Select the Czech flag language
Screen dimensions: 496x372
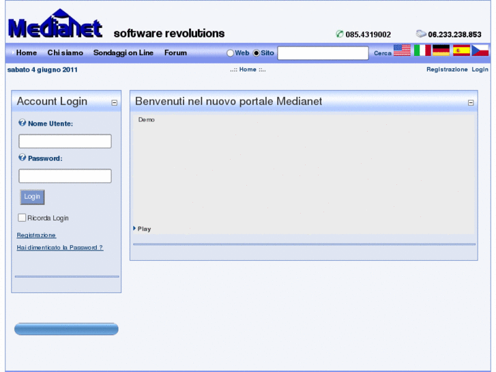(480, 51)
